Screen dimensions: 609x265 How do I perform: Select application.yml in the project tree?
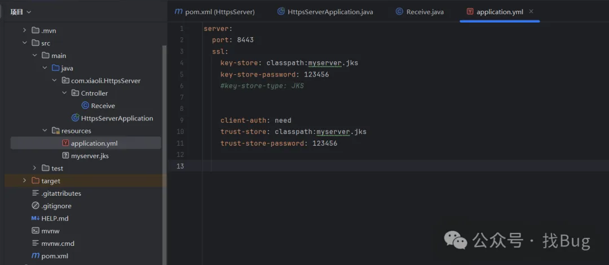pos(94,143)
